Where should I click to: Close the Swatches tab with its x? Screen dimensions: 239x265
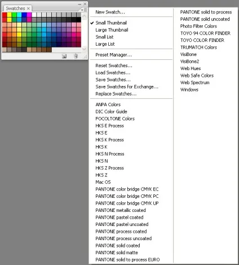28,8
